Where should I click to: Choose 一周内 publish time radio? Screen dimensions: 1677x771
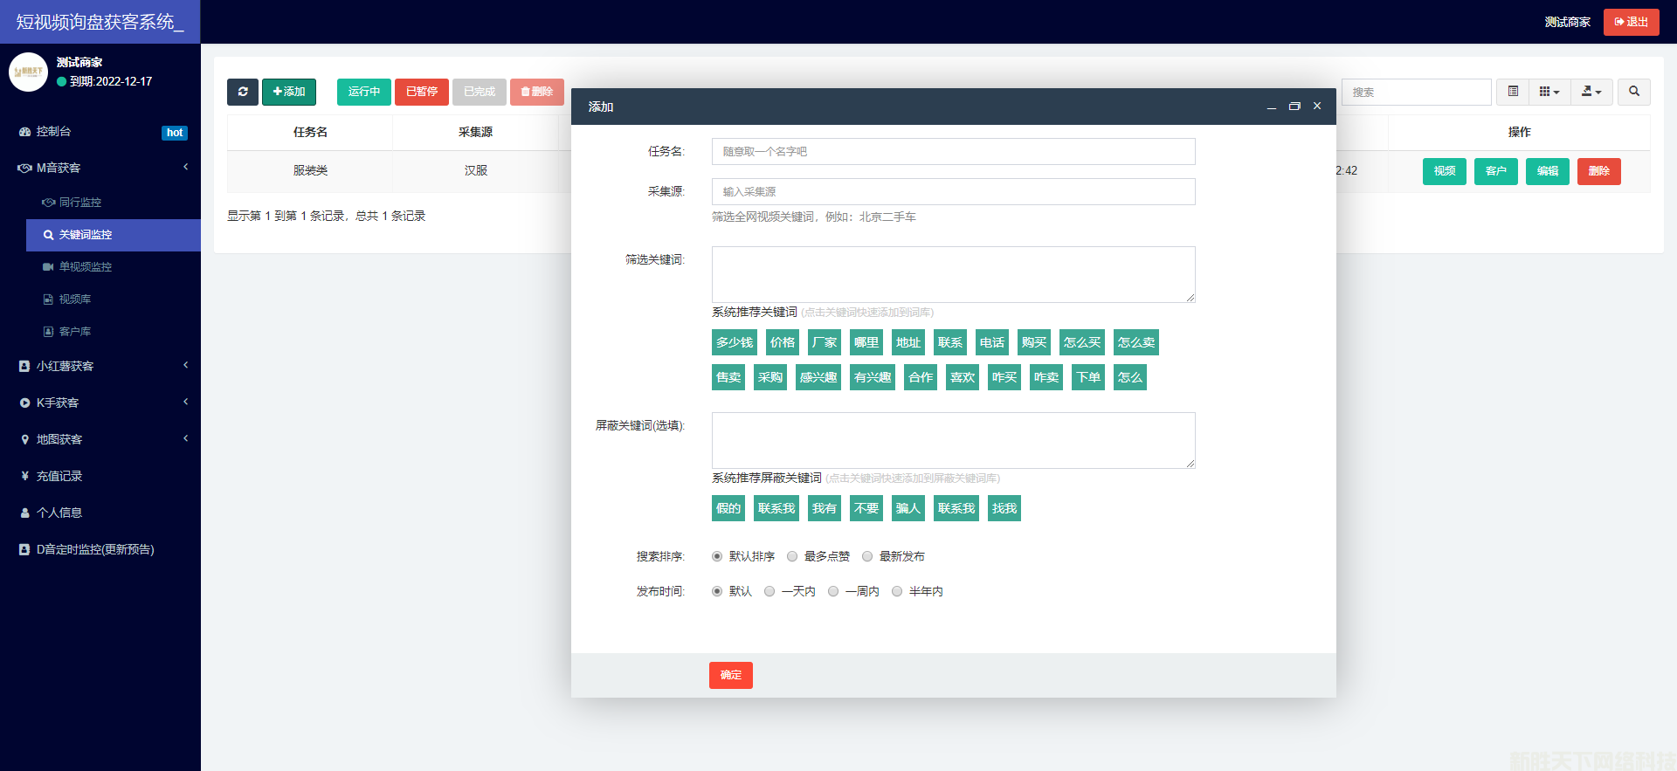[x=833, y=591]
